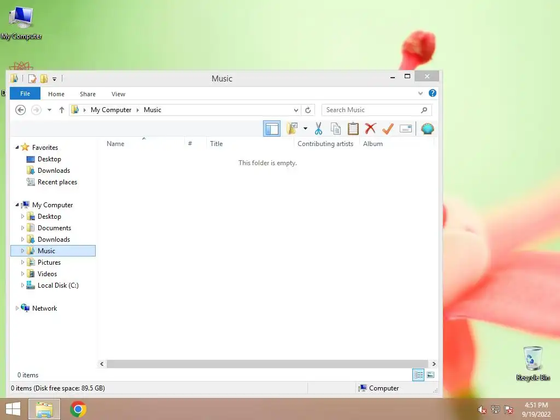This screenshot has width=560, height=420.
Task: Open Customize Quick Access Toolbar dropdown
Action: pos(54,79)
